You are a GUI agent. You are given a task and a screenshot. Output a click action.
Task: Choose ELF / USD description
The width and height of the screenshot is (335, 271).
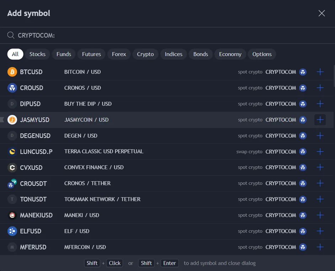point(77,231)
